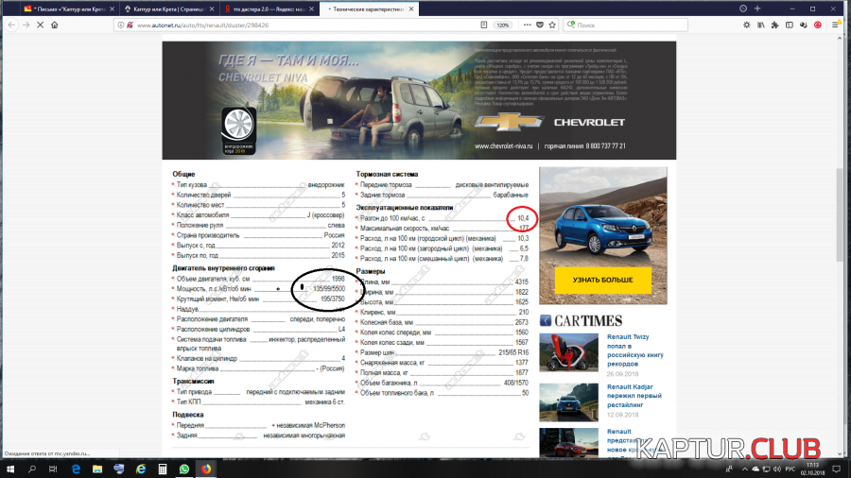Open Renault Twizy article thumbnail
The height and width of the screenshot is (478, 851).
coord(569,352)
